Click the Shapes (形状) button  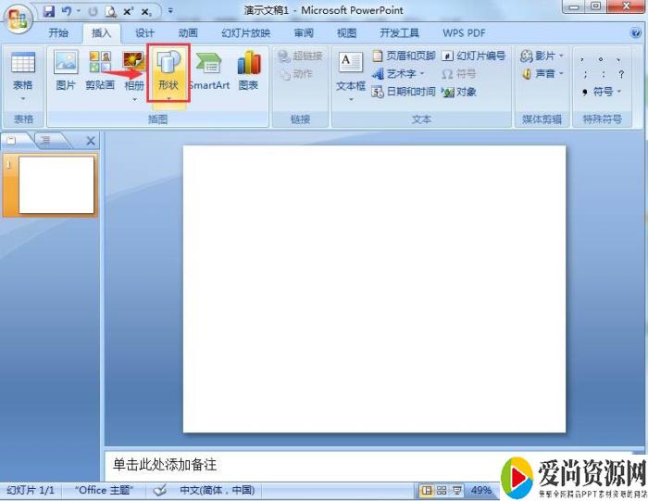tap(168, 71)
